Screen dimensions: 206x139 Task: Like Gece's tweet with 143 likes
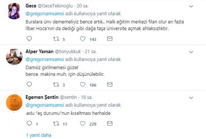[83, 39]
